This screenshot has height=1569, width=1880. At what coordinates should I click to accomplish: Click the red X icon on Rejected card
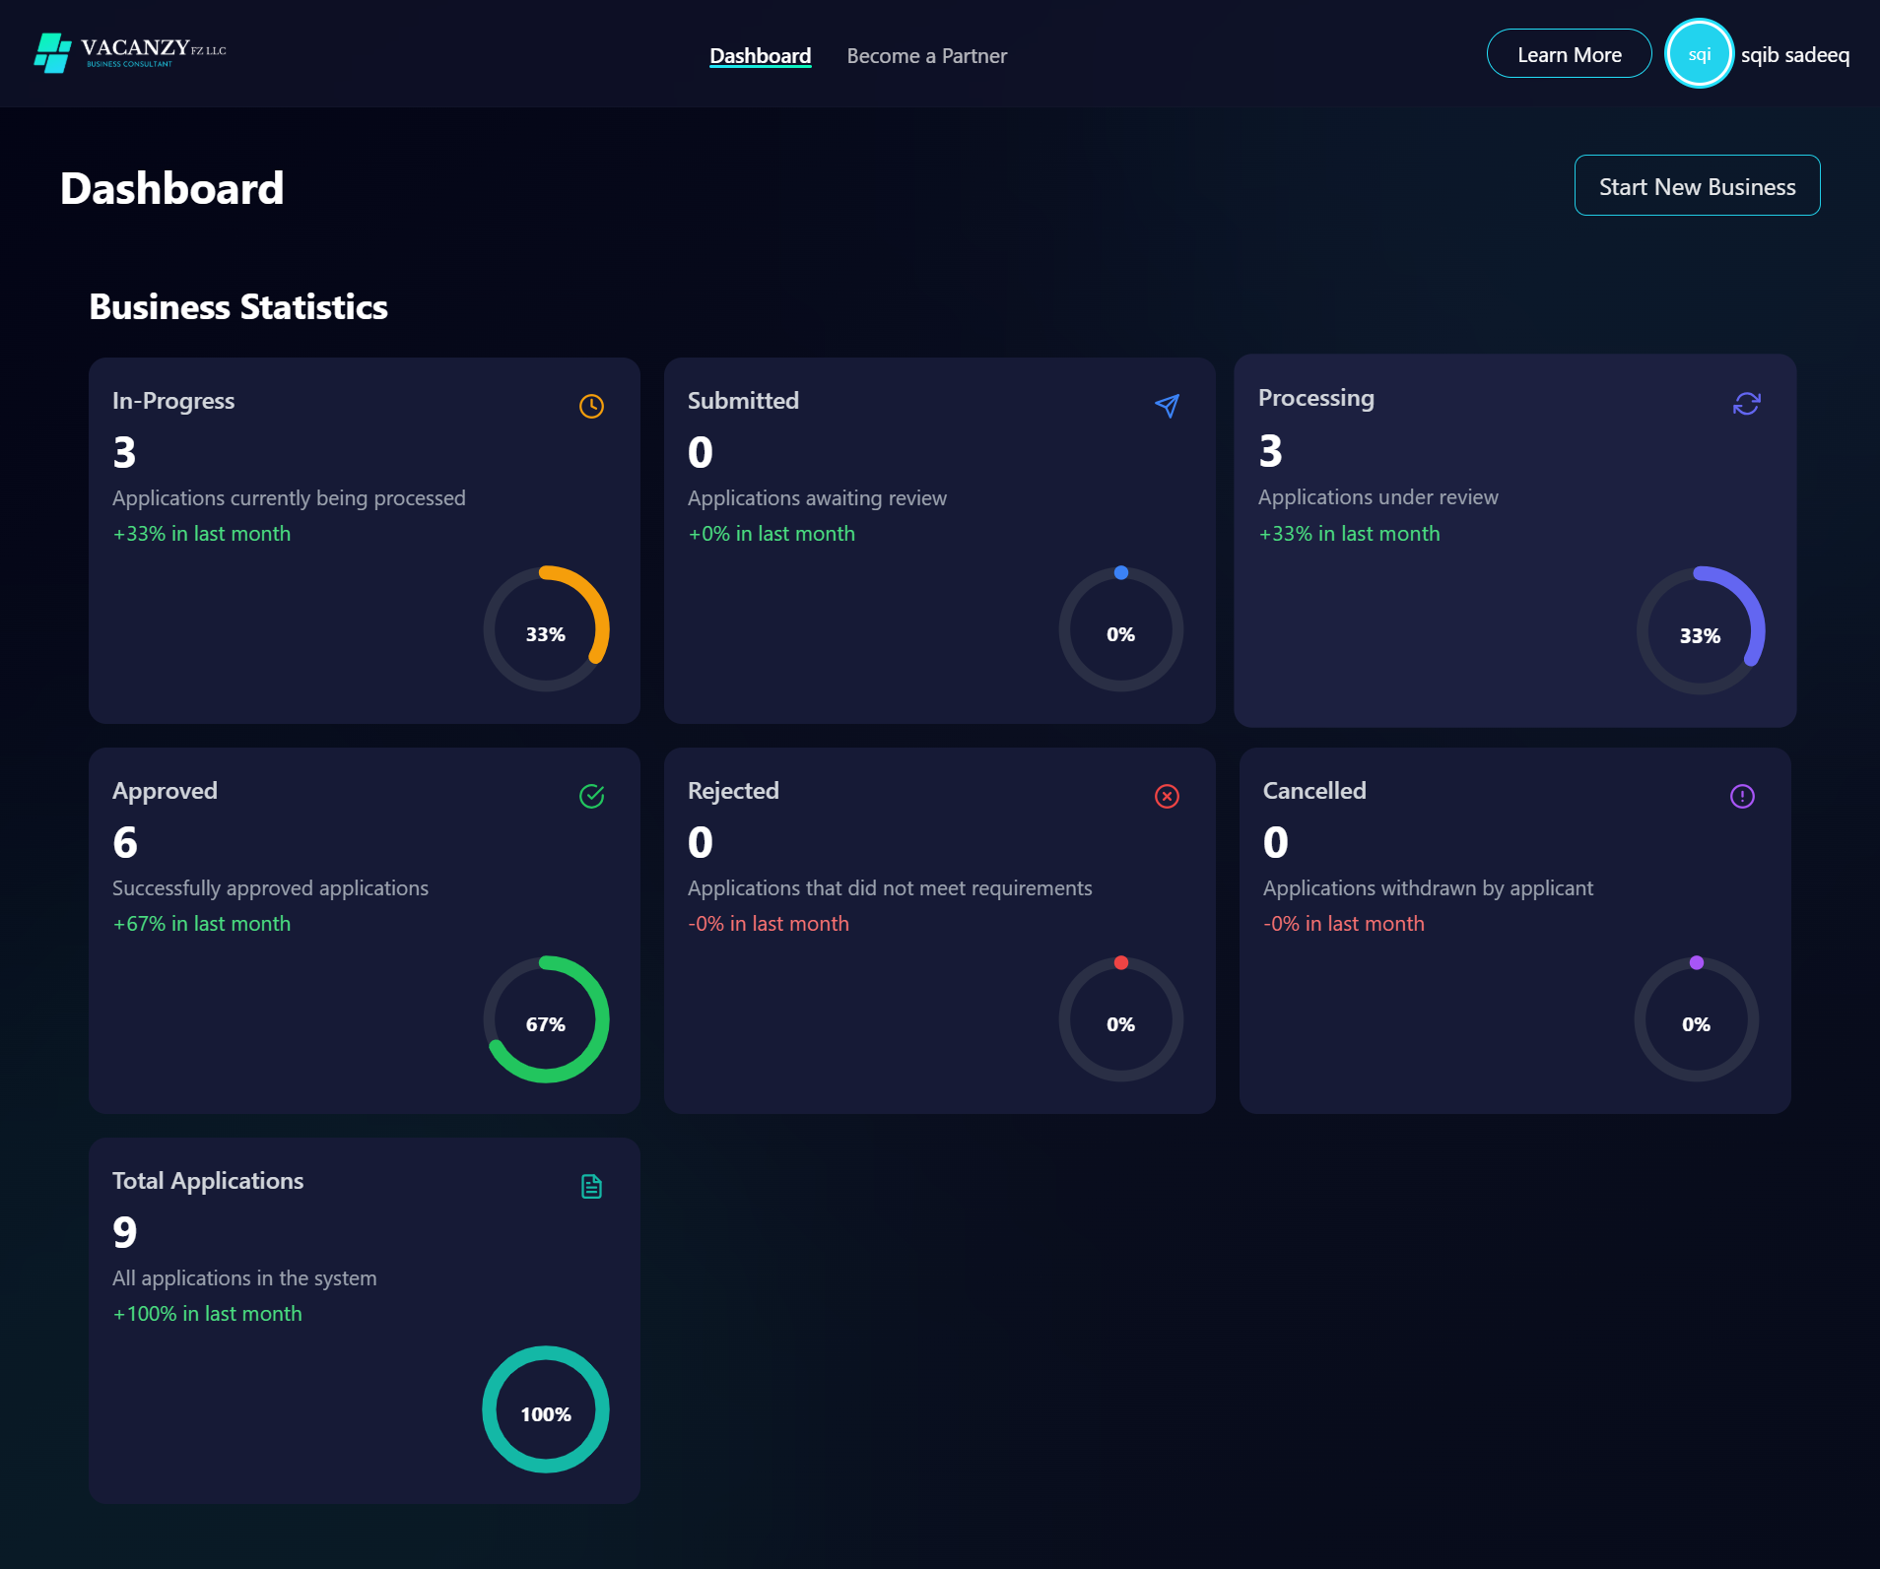(x=1167, y=796)
